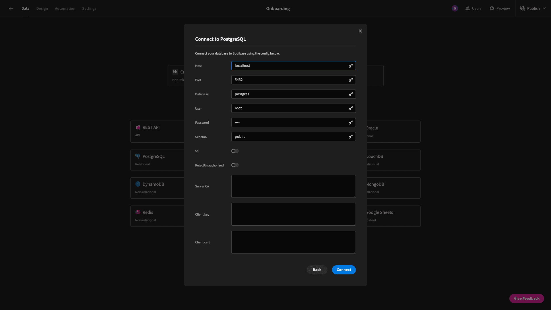Select the MongoDB datasource card

(x=394, y=188)
